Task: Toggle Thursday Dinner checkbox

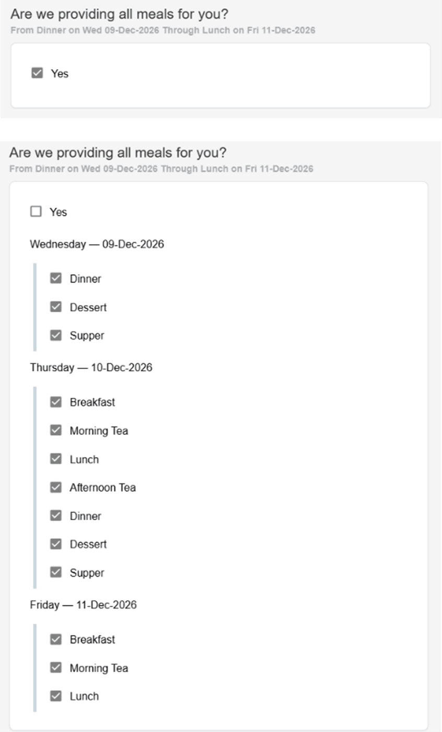Action: [56, 516]
